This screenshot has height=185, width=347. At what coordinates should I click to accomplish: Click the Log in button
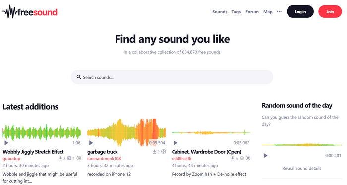(x=300, y=12)
